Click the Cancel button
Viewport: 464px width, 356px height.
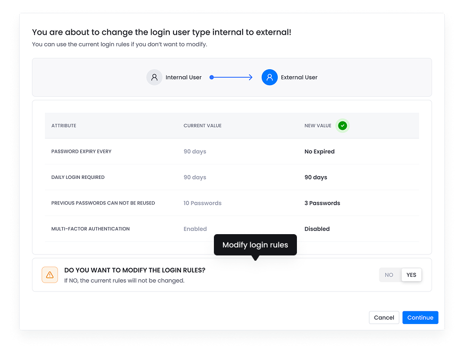click(x=384, y=317)
